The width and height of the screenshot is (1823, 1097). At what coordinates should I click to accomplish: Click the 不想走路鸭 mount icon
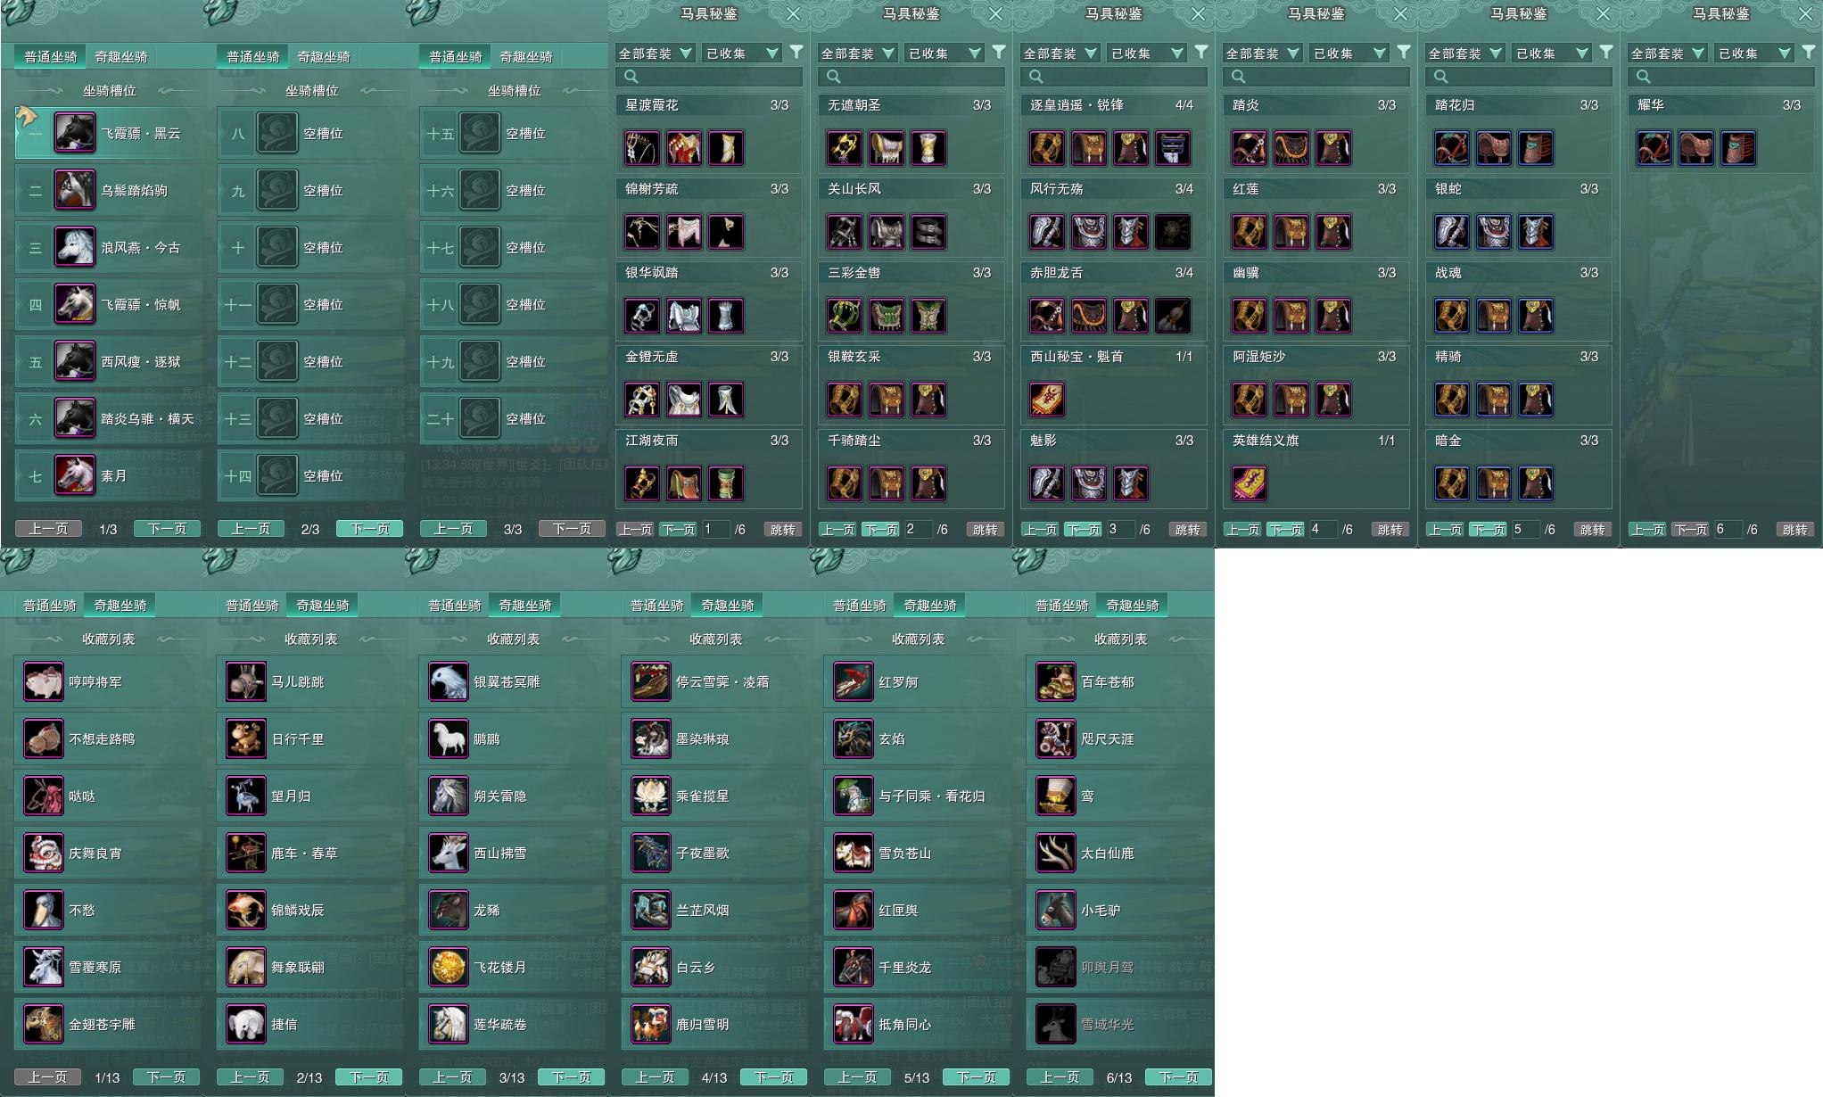point(43,738)
